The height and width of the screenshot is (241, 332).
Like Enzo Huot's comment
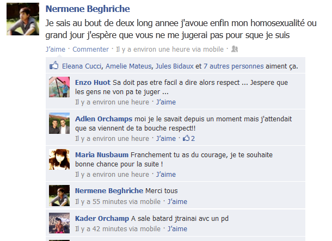[x=166, y=102]
